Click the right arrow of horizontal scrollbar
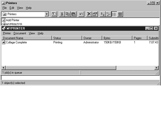Viewport: 161px width, 121px height. (156, 68)
